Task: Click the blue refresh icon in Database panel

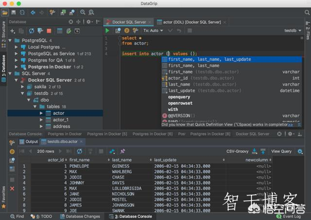Action: 31,31
